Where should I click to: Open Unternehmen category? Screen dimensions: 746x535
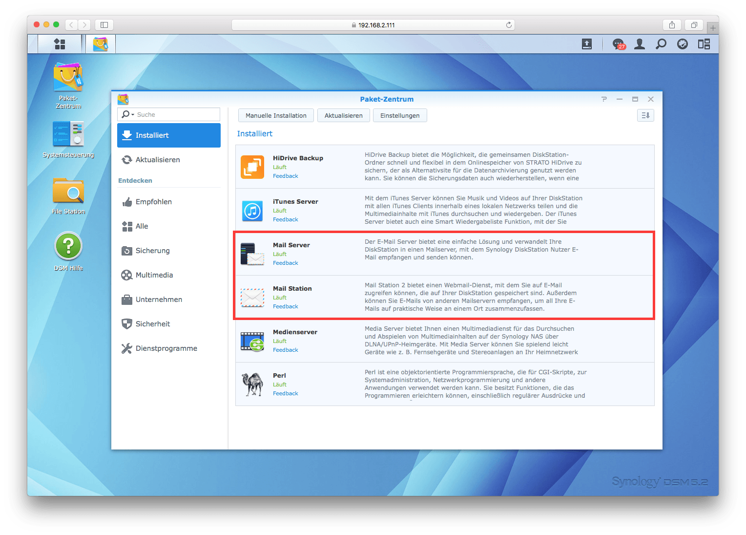[x=169, y=300]
